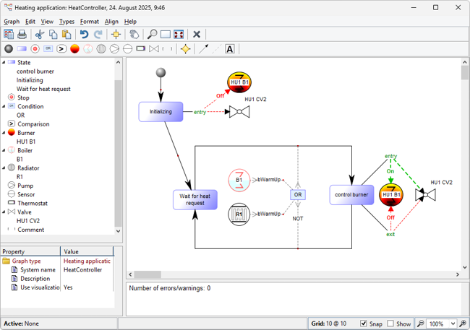This screenshot has height=330, width=470.
Task: Click the System name value HeatController
Action: coord(82,270)
